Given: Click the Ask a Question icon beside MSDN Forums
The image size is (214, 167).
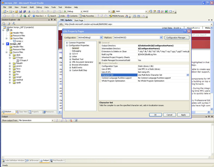Looking at the screenshot, I should tap(127, 16).
